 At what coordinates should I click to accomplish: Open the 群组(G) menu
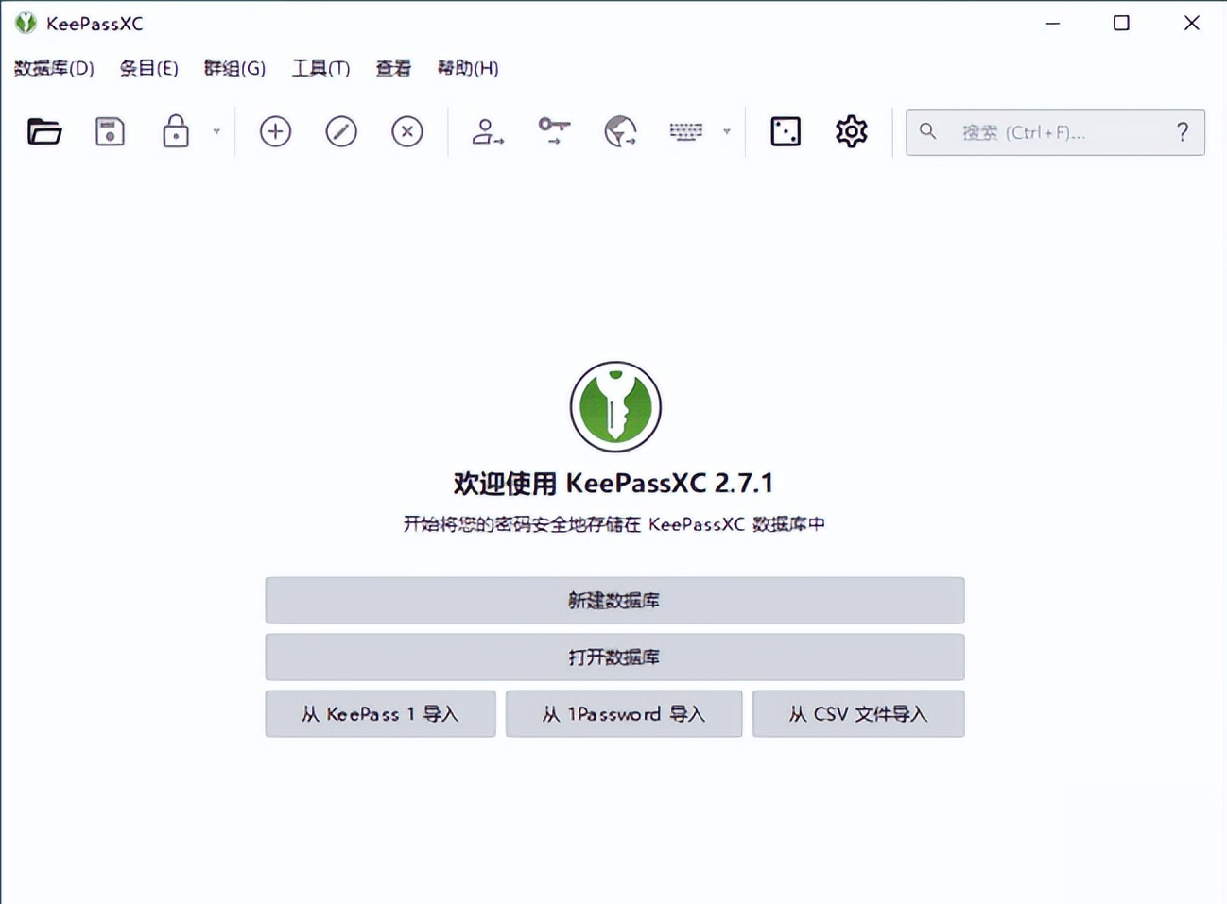pyautogui.click(x=235, y=68)
